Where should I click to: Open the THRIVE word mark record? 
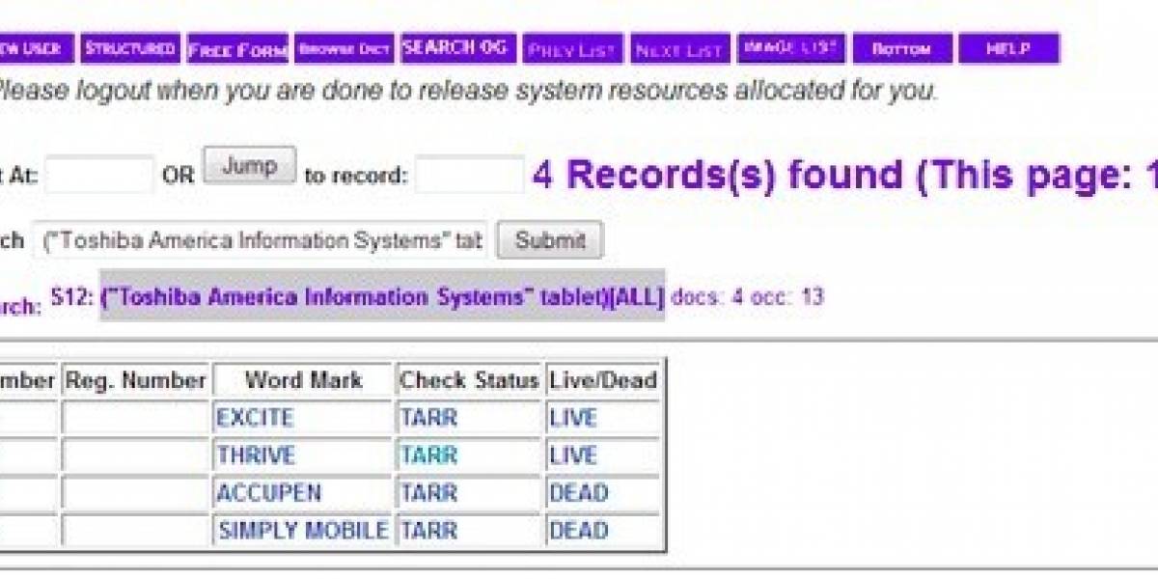click(x=256, y=455)
